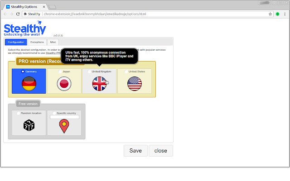Click the Stealthy tab favicon
Image resolution: width=290 pixels, height=181 pixels.
pos(8,7)
